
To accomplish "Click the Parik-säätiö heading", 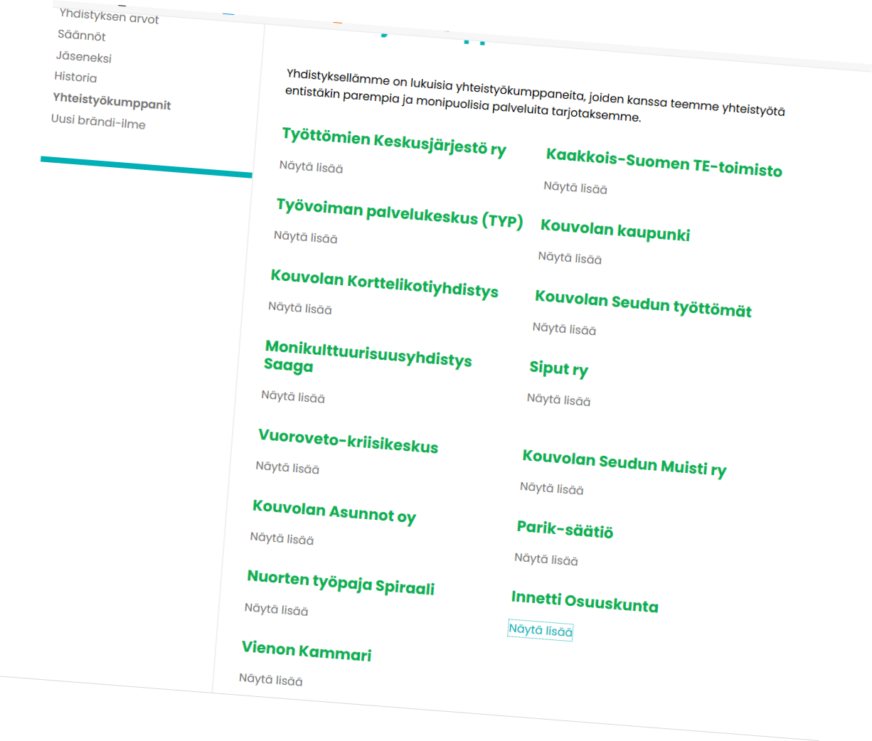I will (x=565, y=529).
